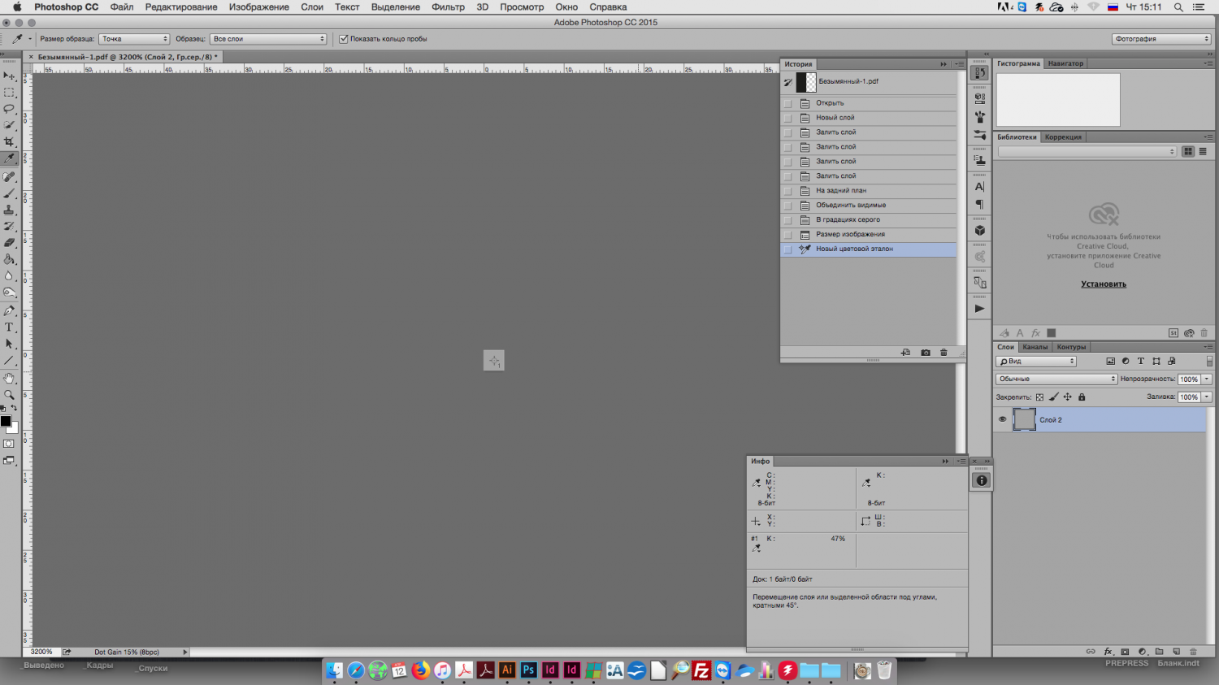Toggle lock transparent pixels
The width and height of the screenshot is (1219, 685).
click(1039, 397)
